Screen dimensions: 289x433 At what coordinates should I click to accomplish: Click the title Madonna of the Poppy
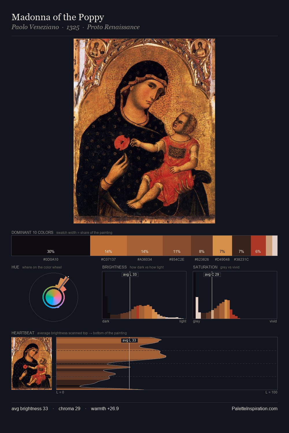(x=58, y=17)
